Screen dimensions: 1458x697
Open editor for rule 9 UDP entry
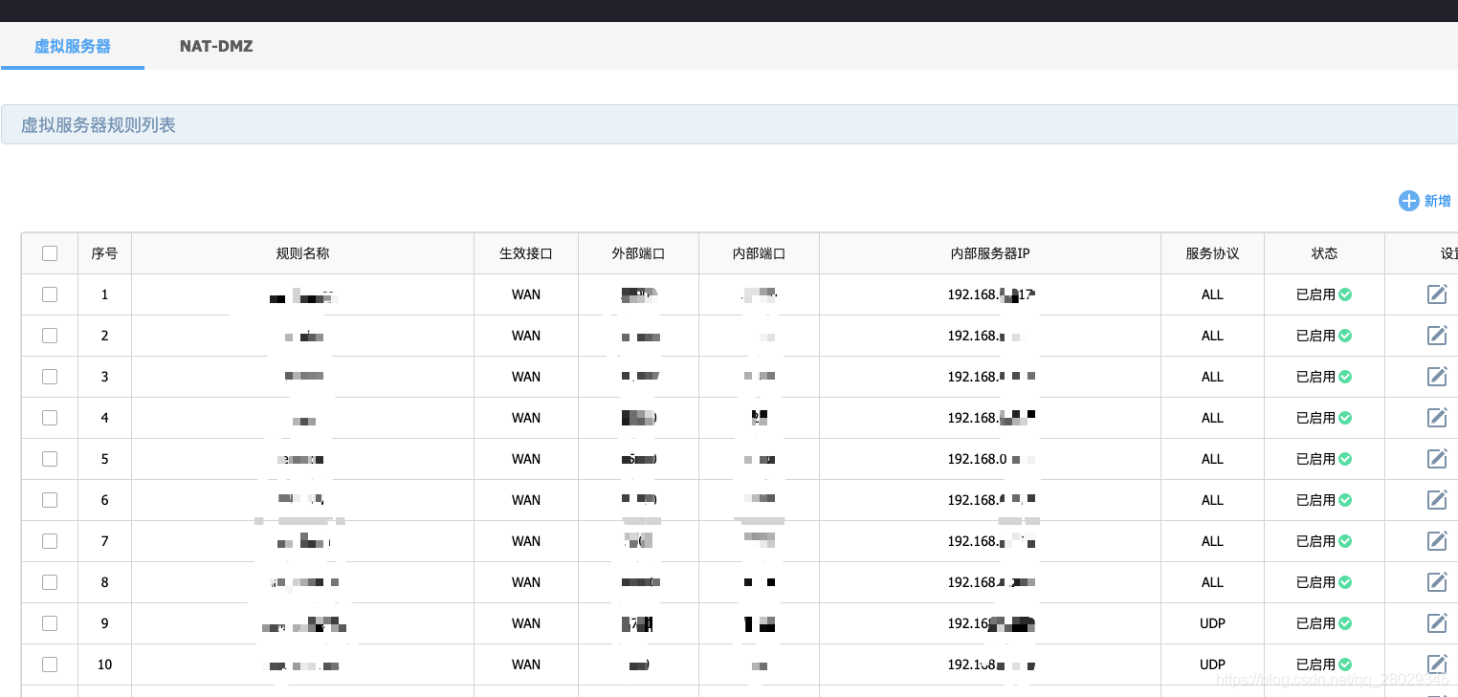point(1436,623)
